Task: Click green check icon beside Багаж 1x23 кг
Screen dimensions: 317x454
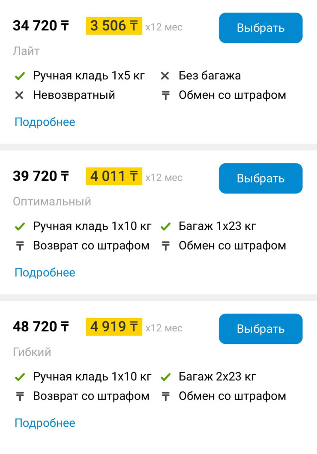Action: [x=165, y=227]
